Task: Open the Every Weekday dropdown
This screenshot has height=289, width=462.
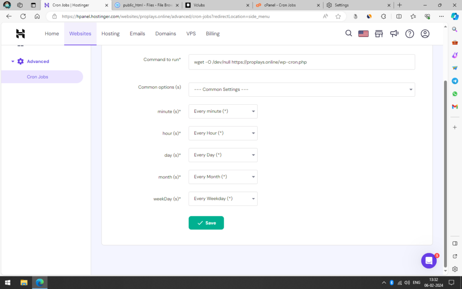Action: click(x=223, y=199)
